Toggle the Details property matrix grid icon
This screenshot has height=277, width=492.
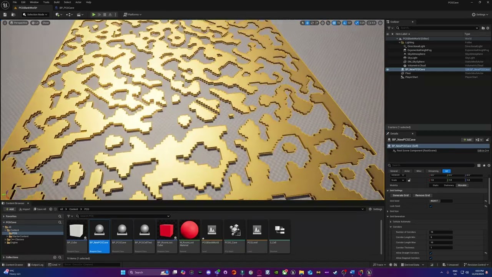tap(479, 165)
